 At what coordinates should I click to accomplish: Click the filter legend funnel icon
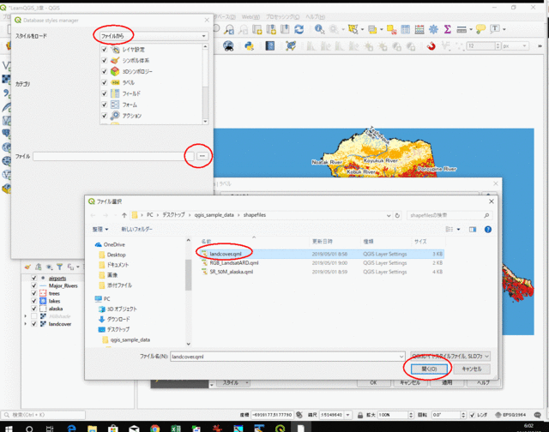[59, 267]
